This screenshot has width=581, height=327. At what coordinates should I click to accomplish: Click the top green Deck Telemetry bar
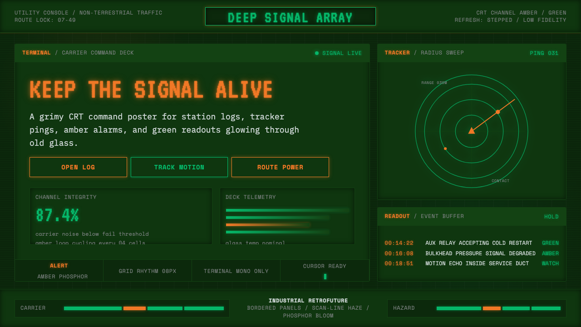(x=287, y=210)
